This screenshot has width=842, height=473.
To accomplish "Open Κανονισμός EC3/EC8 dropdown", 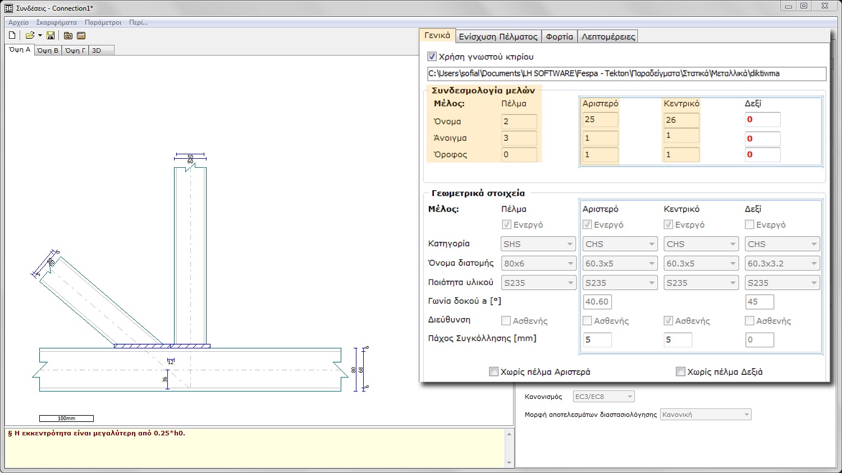I will point(603,397).
